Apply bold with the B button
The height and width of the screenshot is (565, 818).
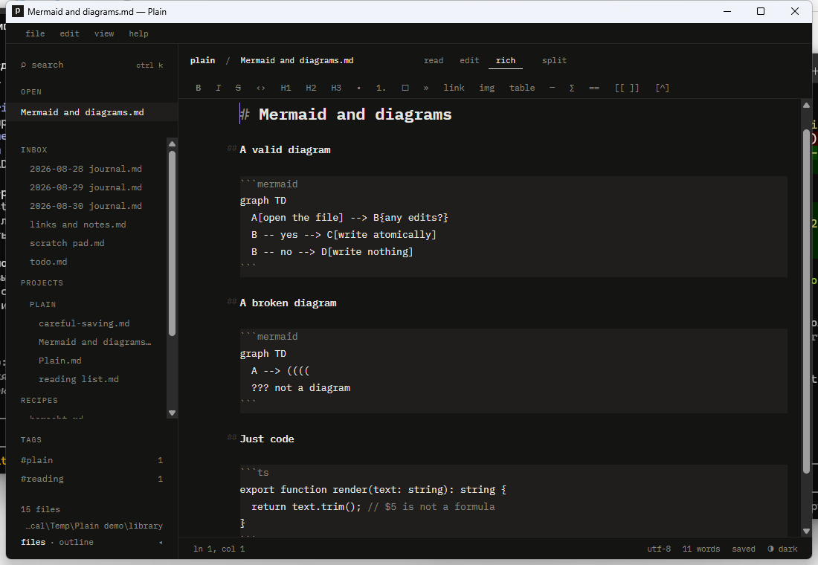pyautogui.click(x=199, y=88)
